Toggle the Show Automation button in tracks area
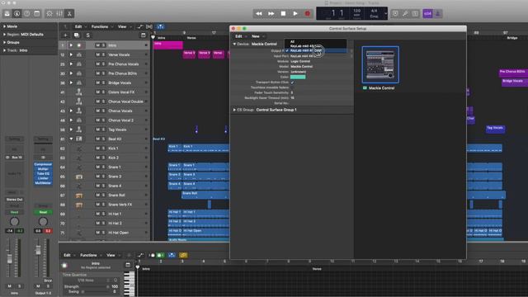Viewport: 528px width, 297px height. click(140, 26)
